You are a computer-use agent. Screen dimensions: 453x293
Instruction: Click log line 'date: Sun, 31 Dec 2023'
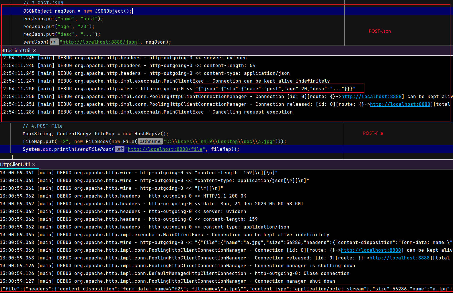pos(152,204)
